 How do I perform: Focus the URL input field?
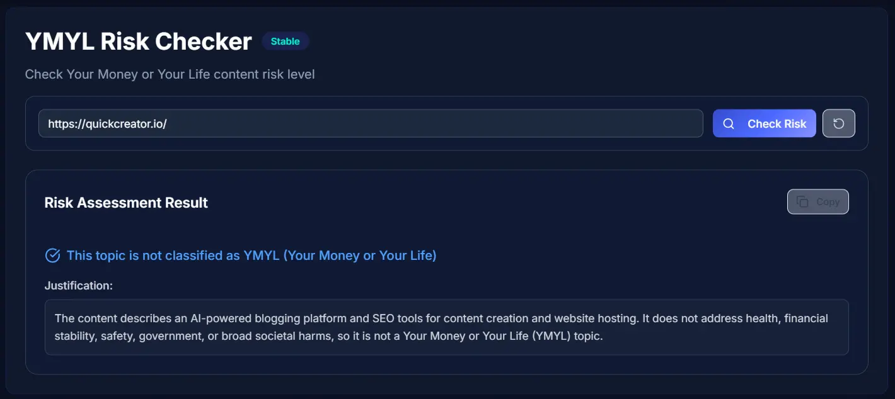point(371,123)
